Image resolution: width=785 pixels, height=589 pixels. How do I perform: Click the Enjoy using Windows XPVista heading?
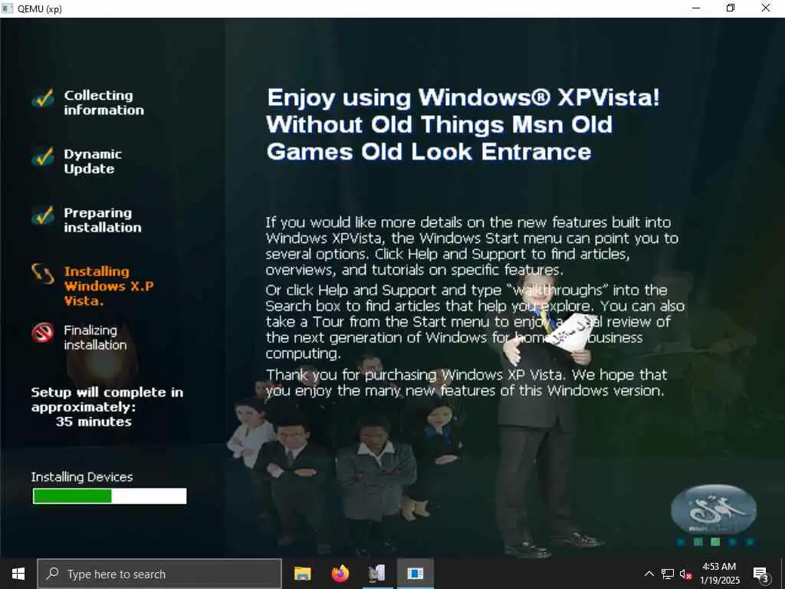463,124
